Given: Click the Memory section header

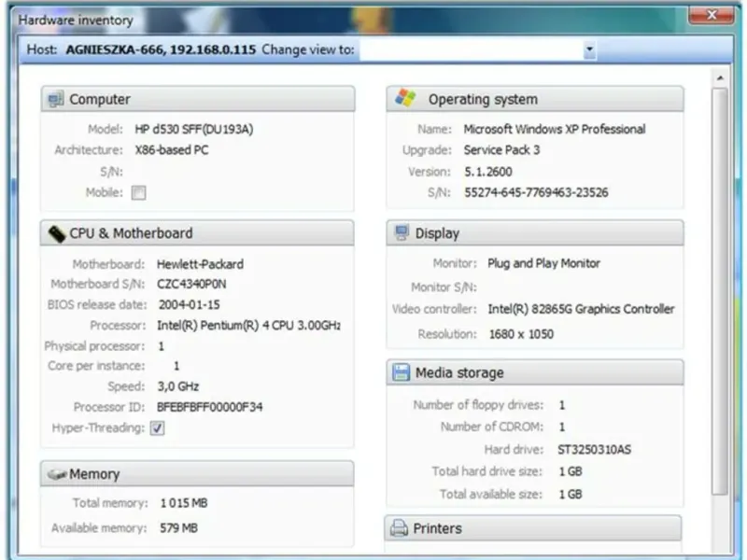Looking at the screenshot, I should click(x=197, y=474).
